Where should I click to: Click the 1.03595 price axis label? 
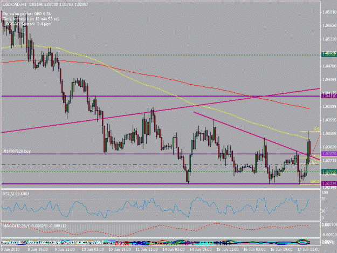click(329, 120)
